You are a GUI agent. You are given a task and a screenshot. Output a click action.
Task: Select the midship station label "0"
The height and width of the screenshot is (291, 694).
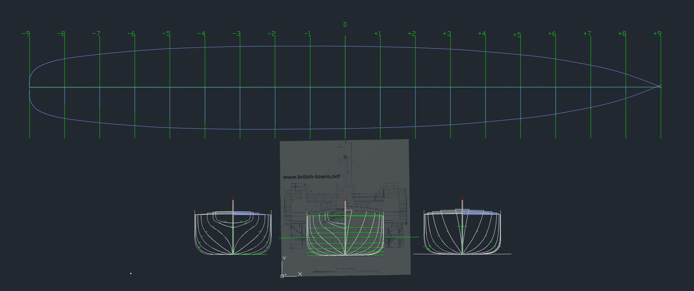click(x=345, y=25)
